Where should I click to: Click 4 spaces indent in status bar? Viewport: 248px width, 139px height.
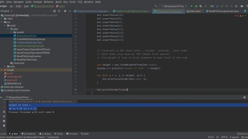click(x=234, y=137)
